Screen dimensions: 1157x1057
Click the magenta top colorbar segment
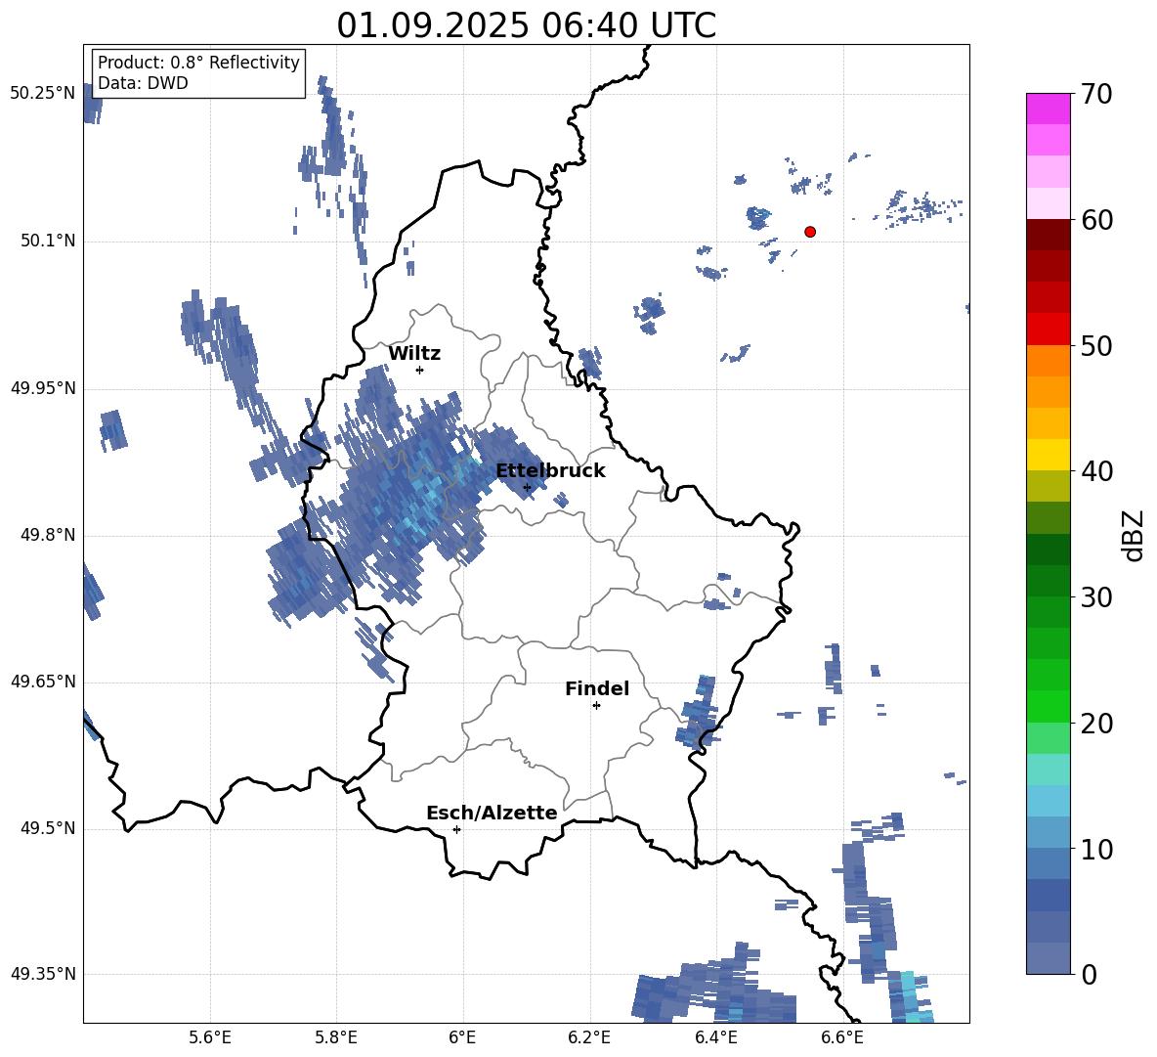(1048, 109)
